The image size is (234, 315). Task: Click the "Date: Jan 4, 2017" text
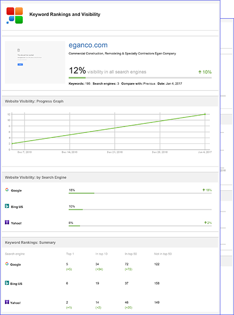(x=169, y=84)
